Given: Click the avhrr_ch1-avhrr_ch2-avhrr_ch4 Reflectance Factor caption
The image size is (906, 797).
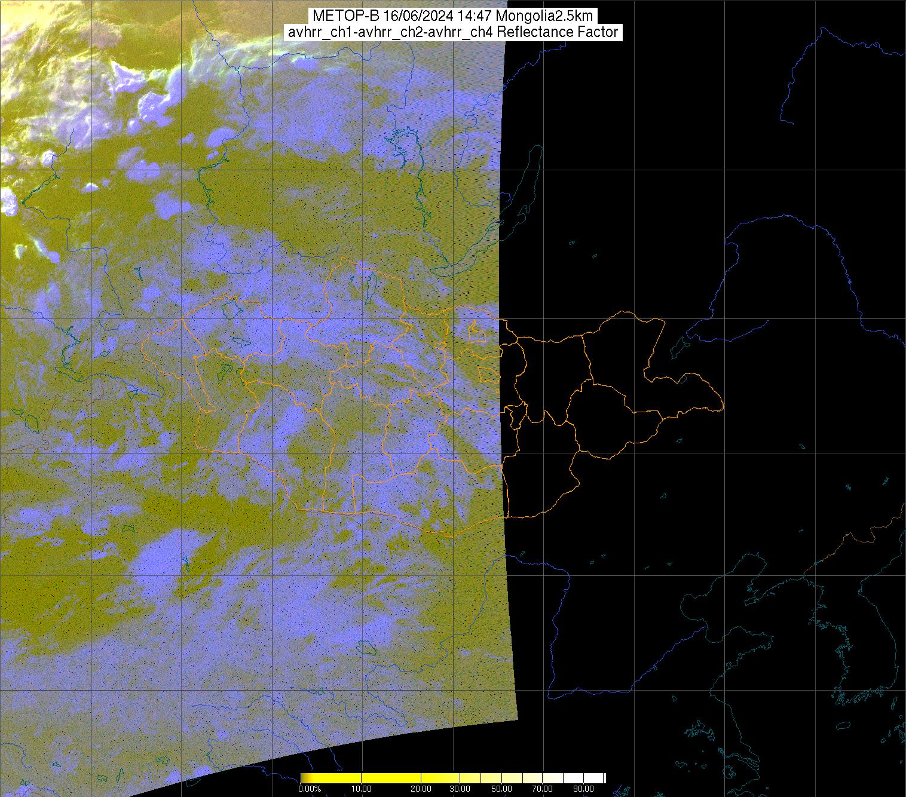Looking at the screenshot, I should pyautogui.click(x=453, y=32).
